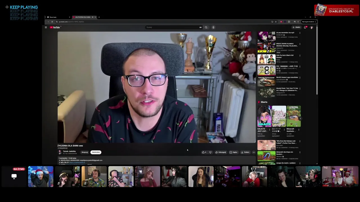Click the Utwórz create button
The image size is (360, 202).
click(x=296, y=27)
